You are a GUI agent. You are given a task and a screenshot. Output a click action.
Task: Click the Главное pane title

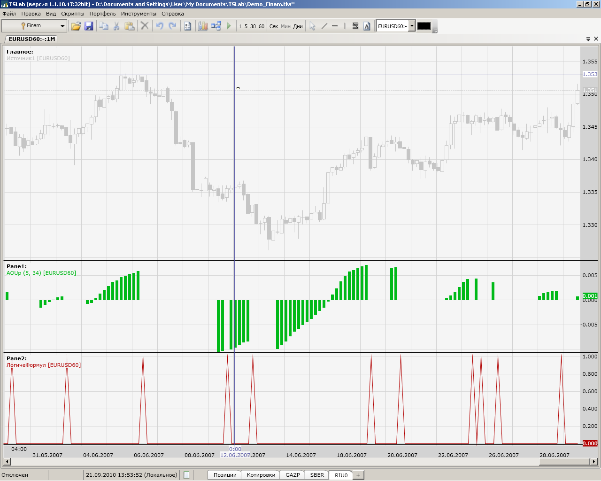(20, 52)
